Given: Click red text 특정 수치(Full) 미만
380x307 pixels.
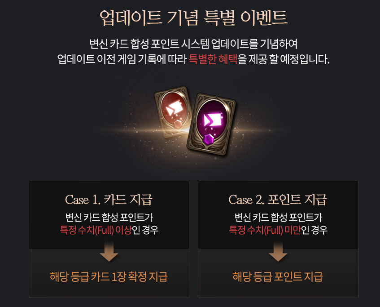Looking at the screenshot, I should pos(265,230).
